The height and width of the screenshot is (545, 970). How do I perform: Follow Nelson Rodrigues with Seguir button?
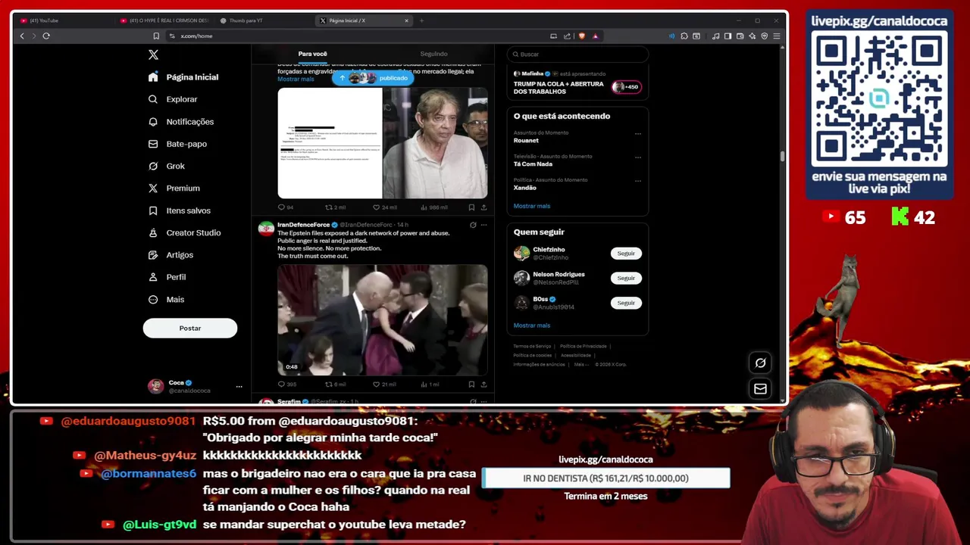point(626,278)
